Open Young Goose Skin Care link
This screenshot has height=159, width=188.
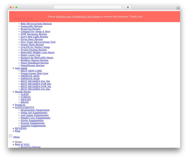point(35,73)
